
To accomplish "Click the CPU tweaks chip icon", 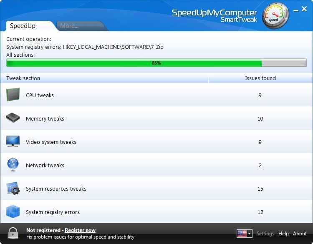I will tap(13, 95).
